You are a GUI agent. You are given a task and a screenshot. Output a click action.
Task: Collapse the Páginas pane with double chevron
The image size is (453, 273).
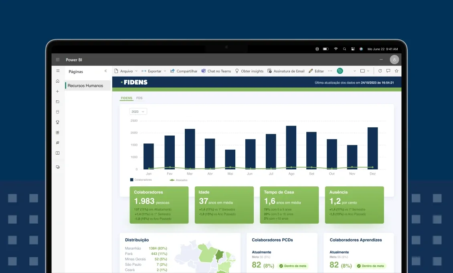pos(106,71)
